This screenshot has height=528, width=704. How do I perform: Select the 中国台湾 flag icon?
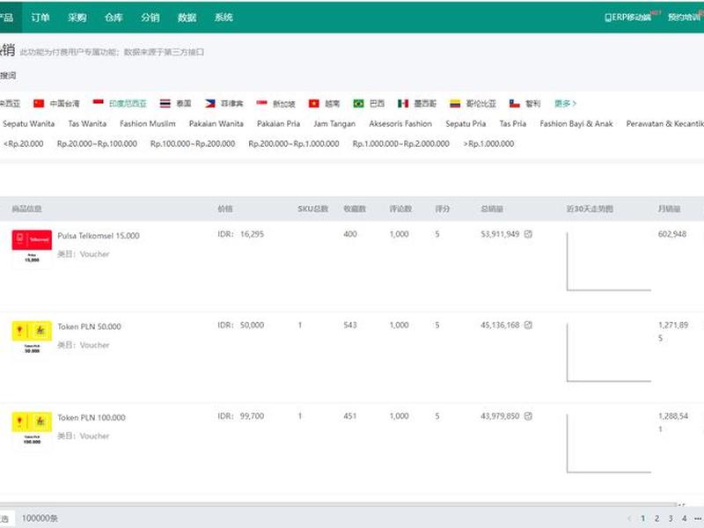point(39,104)
